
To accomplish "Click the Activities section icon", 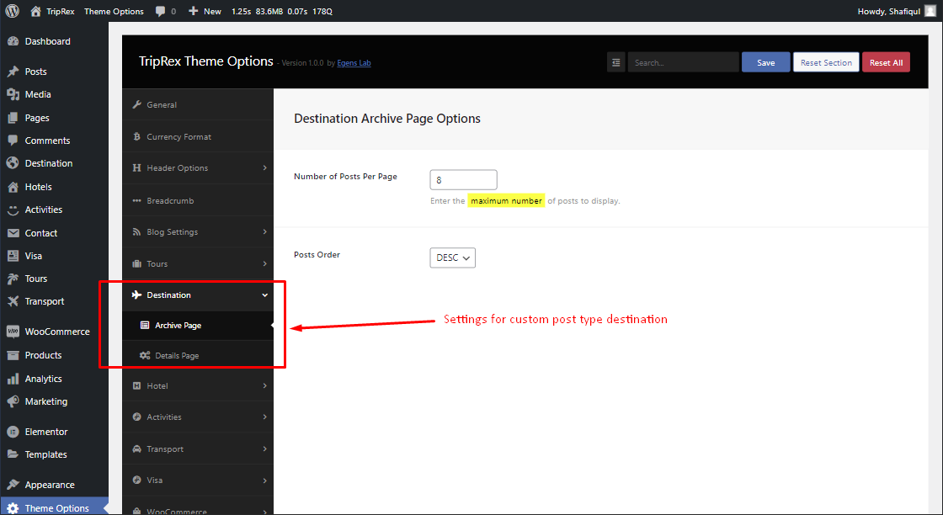I will click(x=136, y=417).
